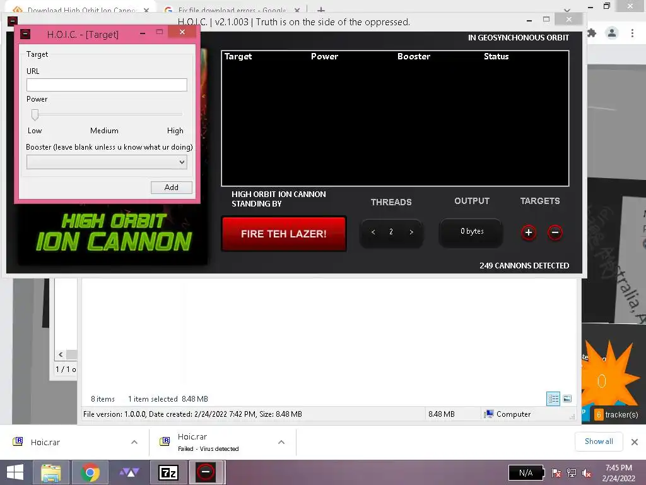646x485 pixels.
Task: Open the purple triangles taskbar app
Action: (129, 472)
